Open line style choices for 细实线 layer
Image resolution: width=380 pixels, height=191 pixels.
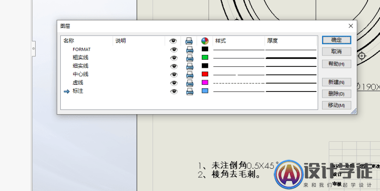[x=239, y=66]
